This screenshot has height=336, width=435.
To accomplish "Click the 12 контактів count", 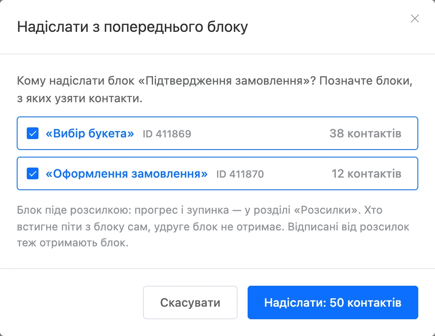I will click(x=366, y=174).
